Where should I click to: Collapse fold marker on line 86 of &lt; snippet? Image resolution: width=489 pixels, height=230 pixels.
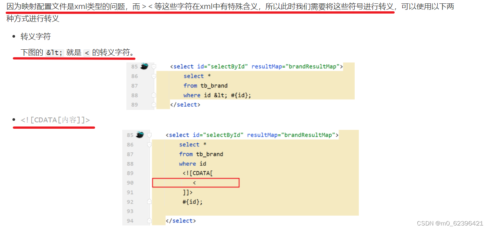point(154,76)
